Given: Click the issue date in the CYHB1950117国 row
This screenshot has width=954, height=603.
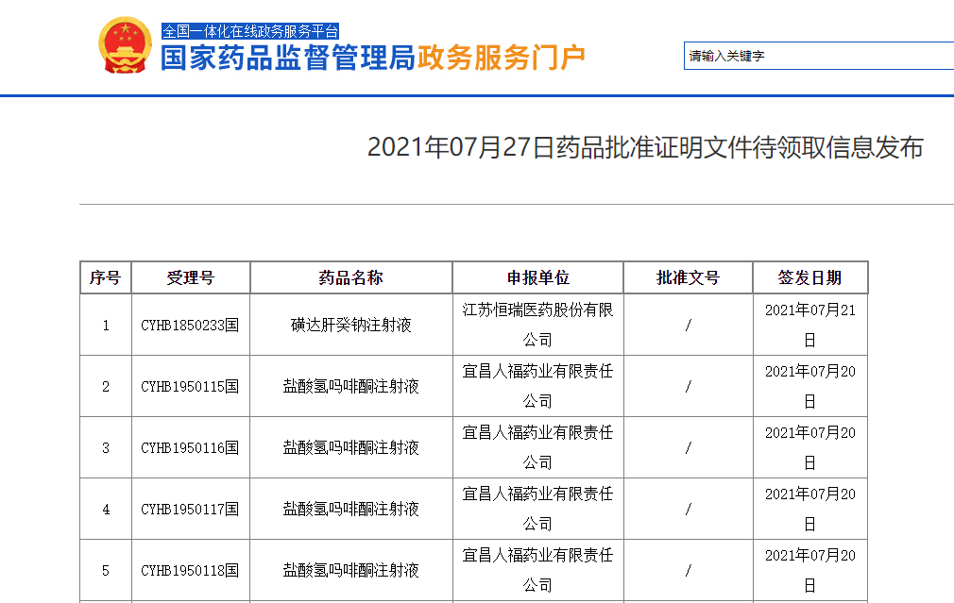Looking at the screenshot, I should [x=809, y=510].
